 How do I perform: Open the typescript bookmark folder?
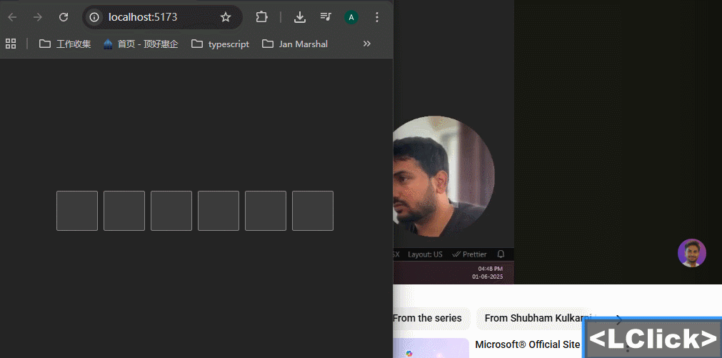click(221, 44)
